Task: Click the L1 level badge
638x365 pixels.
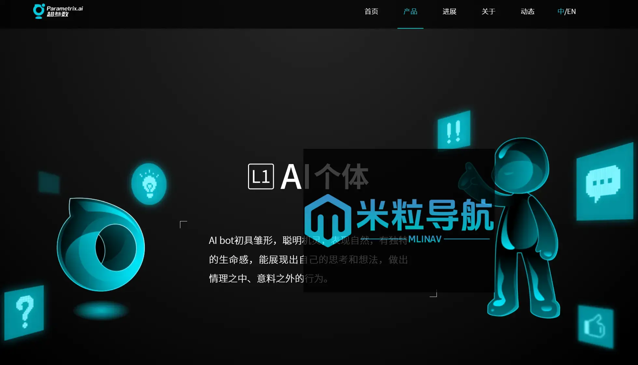Action: click(x=260, y=176)
